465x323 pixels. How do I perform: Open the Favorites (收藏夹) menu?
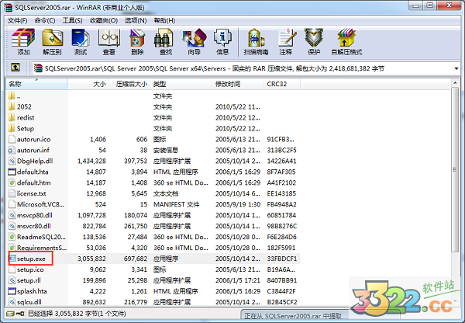point(104,20)
